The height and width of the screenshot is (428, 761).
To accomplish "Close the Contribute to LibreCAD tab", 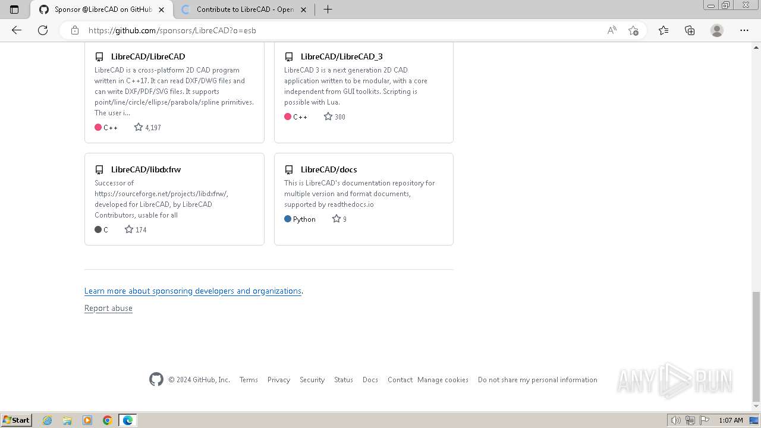I will click(304, 10).
